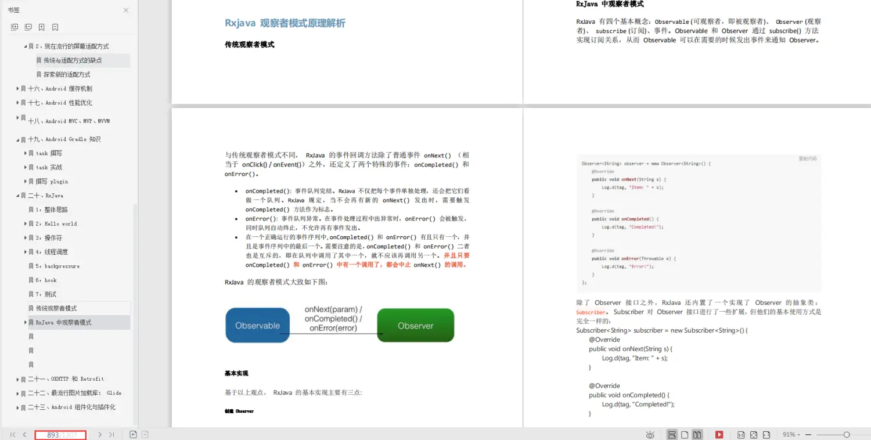Click the heading RxJava 中观察者模式
This screenshot has width=871, height=440.
[610, 4]
